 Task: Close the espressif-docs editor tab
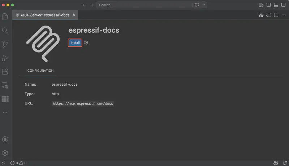(74, 15)
